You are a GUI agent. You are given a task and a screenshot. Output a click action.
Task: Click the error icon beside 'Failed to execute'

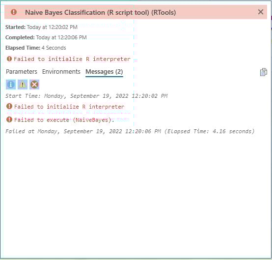tap(9, 119)
